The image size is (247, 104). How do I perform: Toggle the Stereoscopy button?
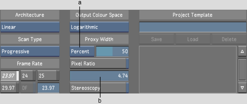click(x=99, y=88)
